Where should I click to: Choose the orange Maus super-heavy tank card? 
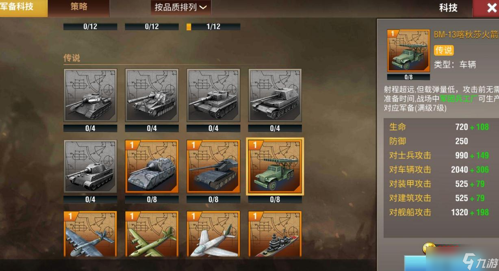pyautogui.click(x=152, y=167)
